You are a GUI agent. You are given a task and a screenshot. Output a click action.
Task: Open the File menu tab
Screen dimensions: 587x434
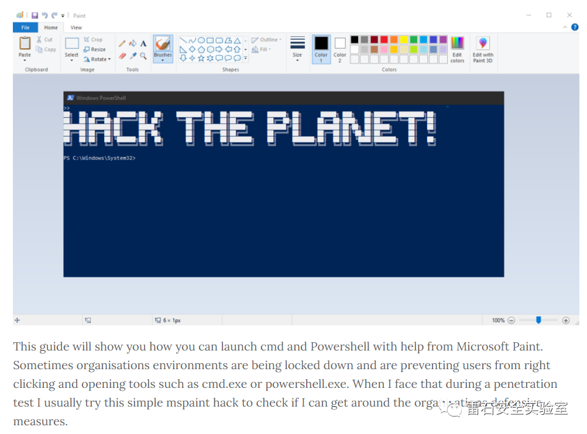tap(25, 27)
